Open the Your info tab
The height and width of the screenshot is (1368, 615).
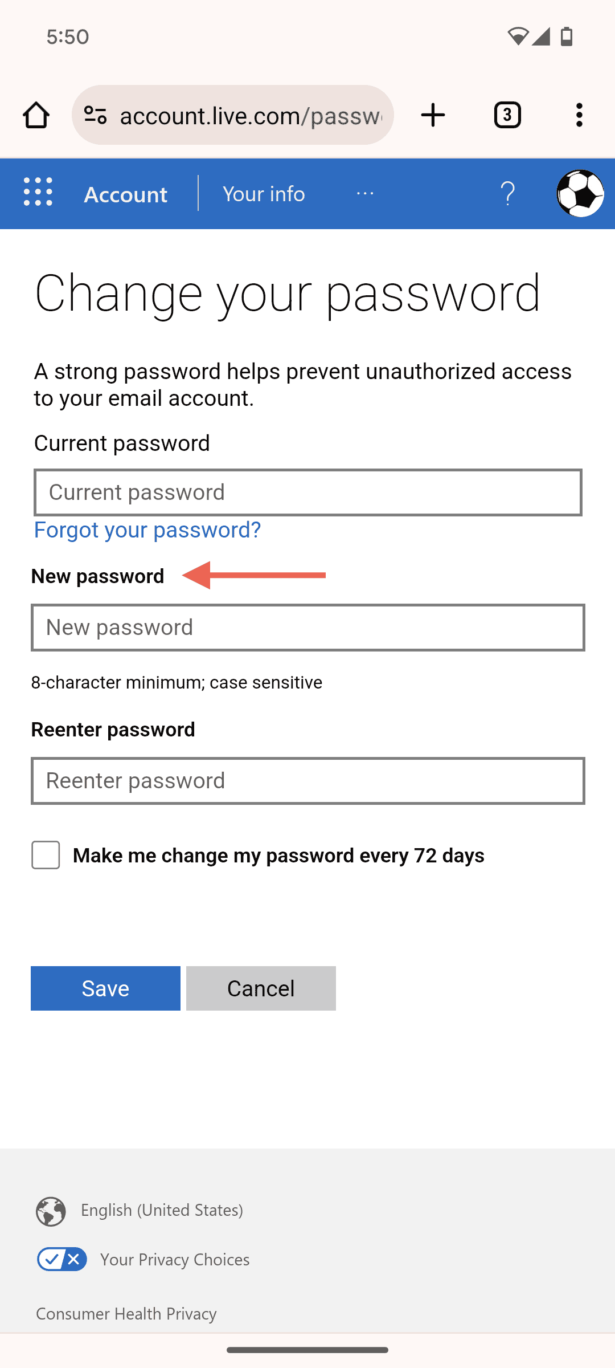point(264,194)
